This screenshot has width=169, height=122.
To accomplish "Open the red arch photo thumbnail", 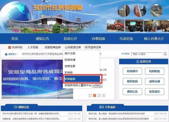I will click(115, 26).
